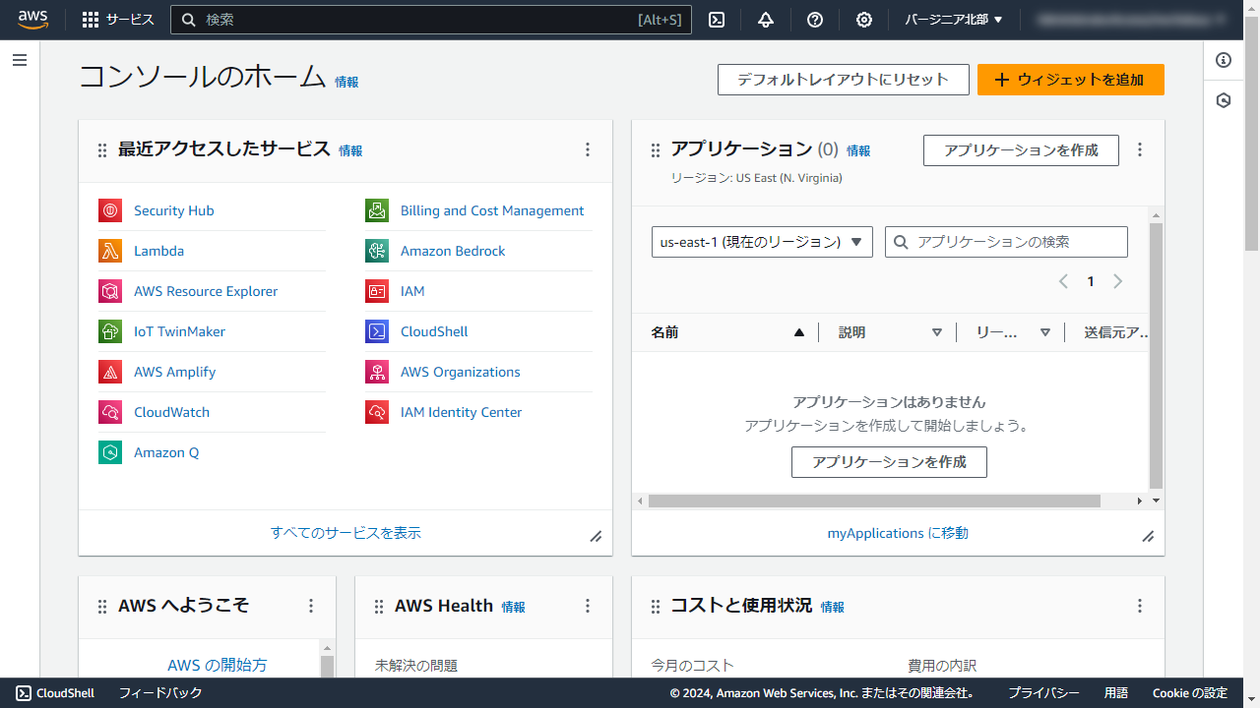This screenshot has height=708, width=1260.
Task: Click ウィジェットを追加 button
Action: [x=1071, y=80]
